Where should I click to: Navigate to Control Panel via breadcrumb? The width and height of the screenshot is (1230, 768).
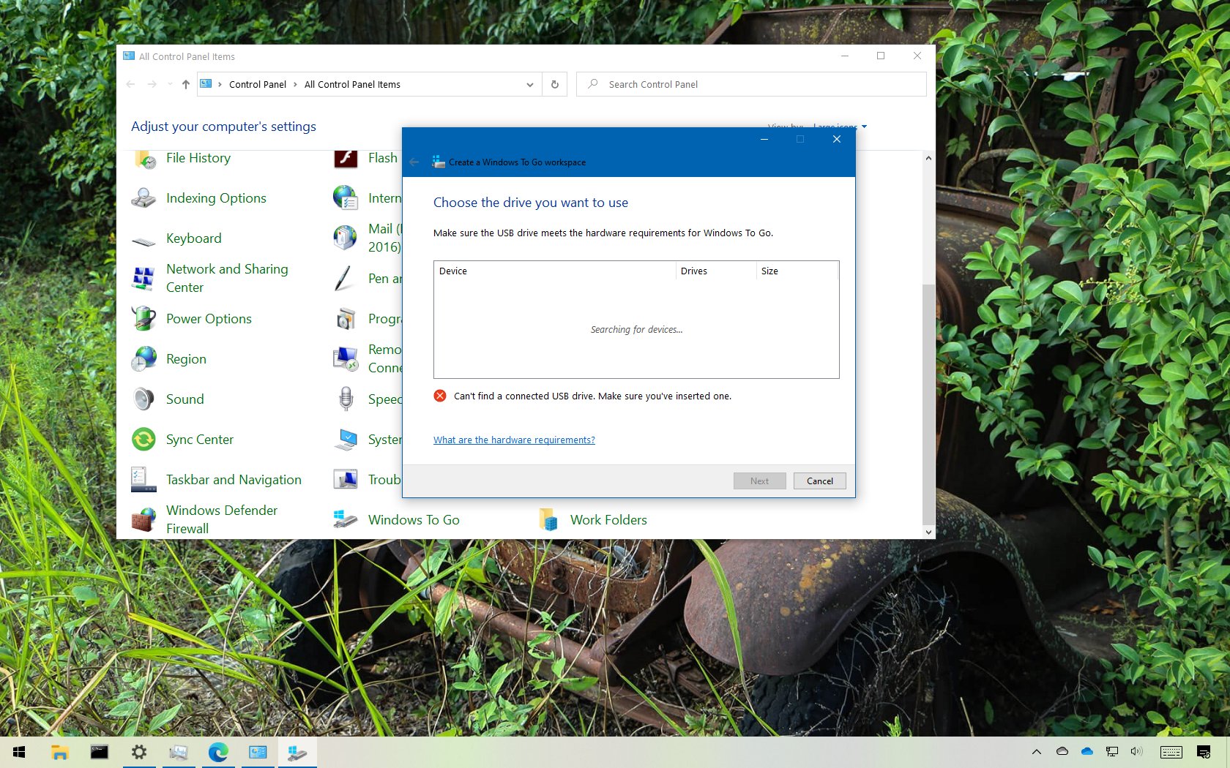pyautogui.click(x=258, y=84)
